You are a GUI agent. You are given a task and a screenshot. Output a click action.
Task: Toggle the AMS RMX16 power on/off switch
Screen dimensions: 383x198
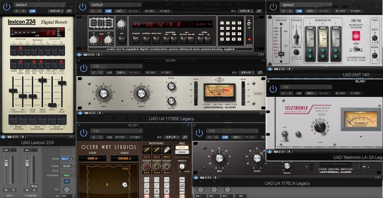coord(250,24)
